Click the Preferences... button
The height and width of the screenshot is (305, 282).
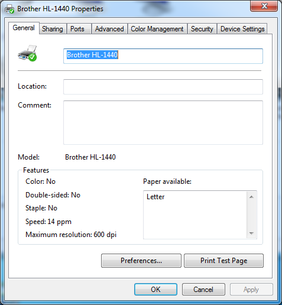(141, 261)
